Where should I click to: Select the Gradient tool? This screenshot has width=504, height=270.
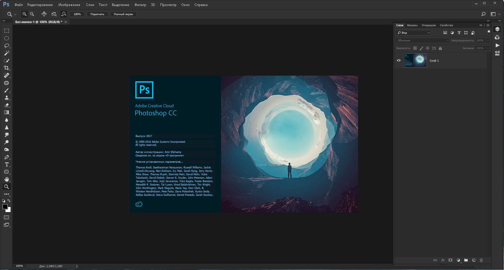[7, 112]
